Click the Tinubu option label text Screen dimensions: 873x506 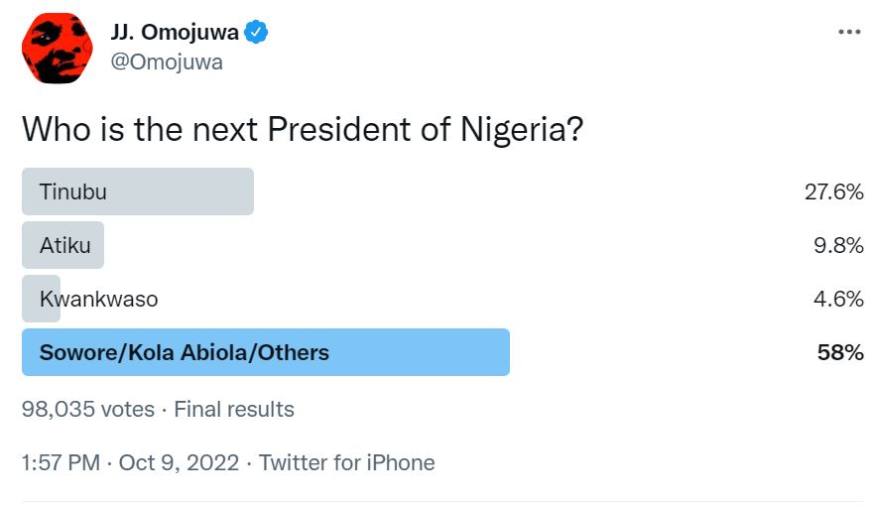73,192
